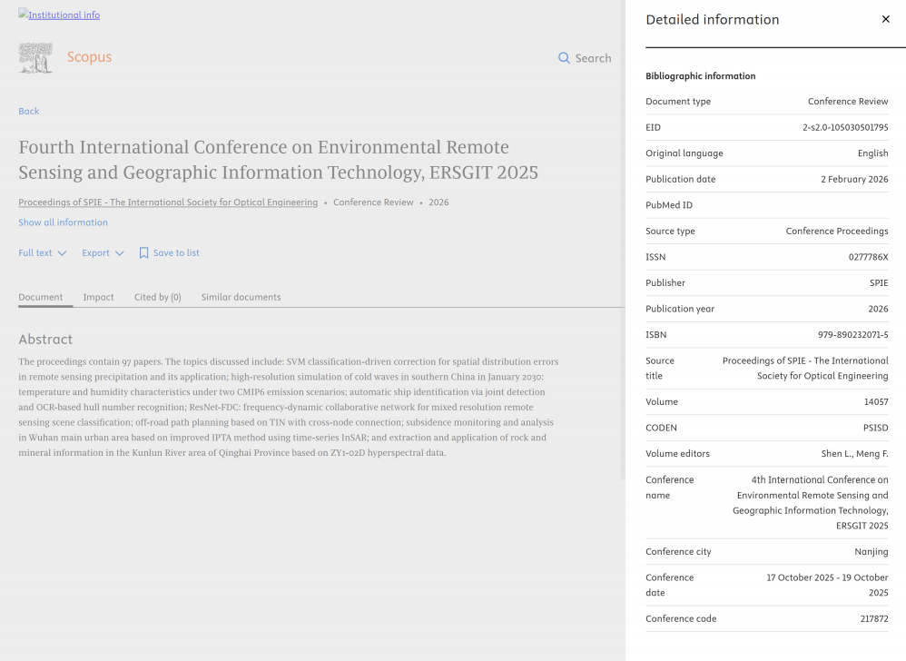The image size is (906, 661).
Task: Select the Similar documents tab
Action: click(241, 297)
